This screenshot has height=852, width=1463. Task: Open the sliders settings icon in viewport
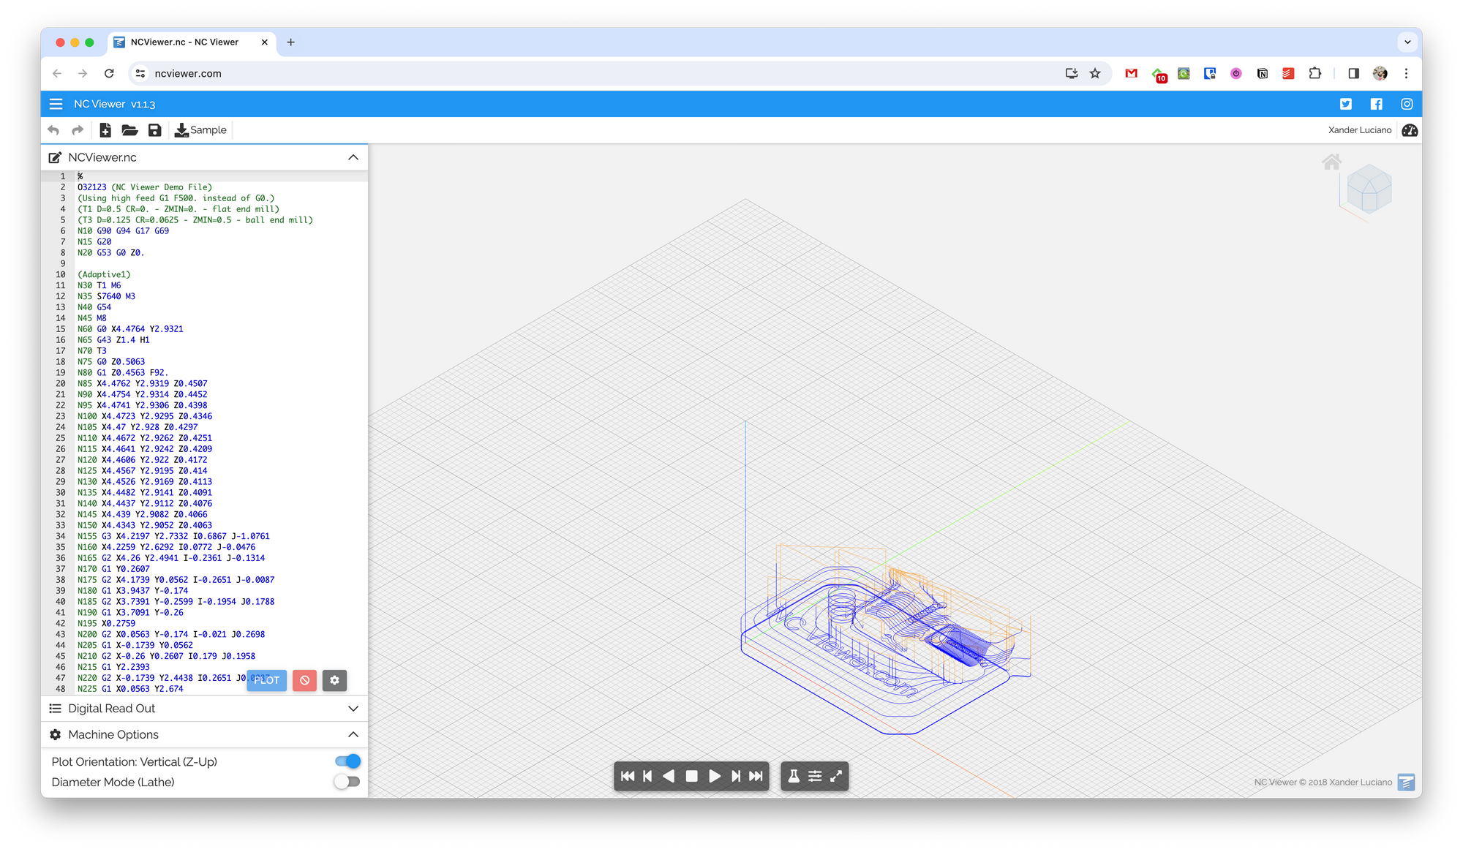[815, 776]
